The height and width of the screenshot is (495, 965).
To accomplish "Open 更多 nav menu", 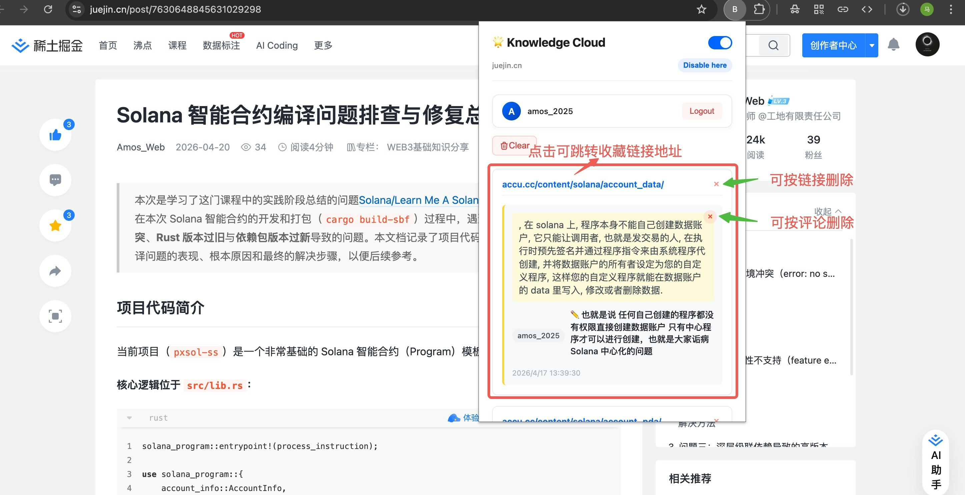I will pyautogui.click(x=323, y=45).
